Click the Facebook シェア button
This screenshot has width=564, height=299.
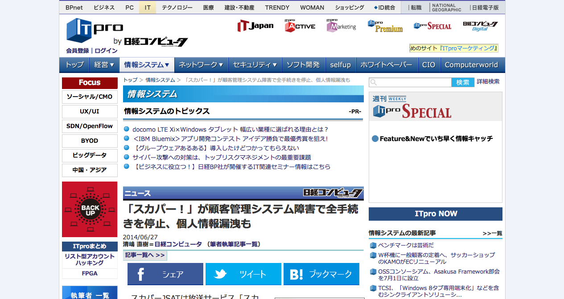pos(165,274)
